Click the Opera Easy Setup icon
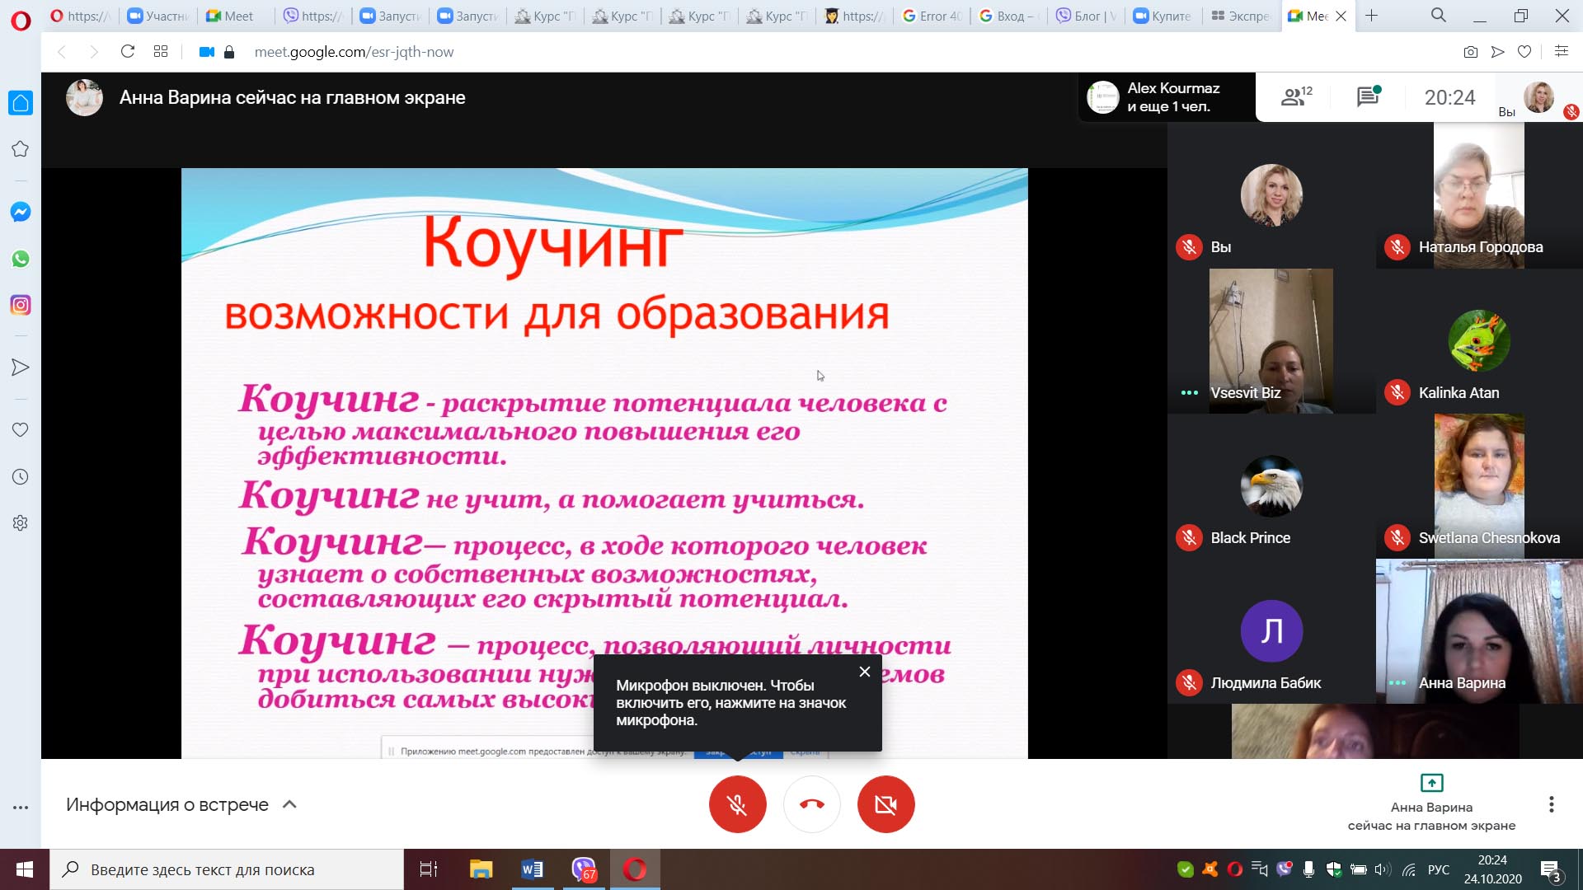Image resolution: width=1583 pixels, height=890 pixels. (x=1561, y=51)
